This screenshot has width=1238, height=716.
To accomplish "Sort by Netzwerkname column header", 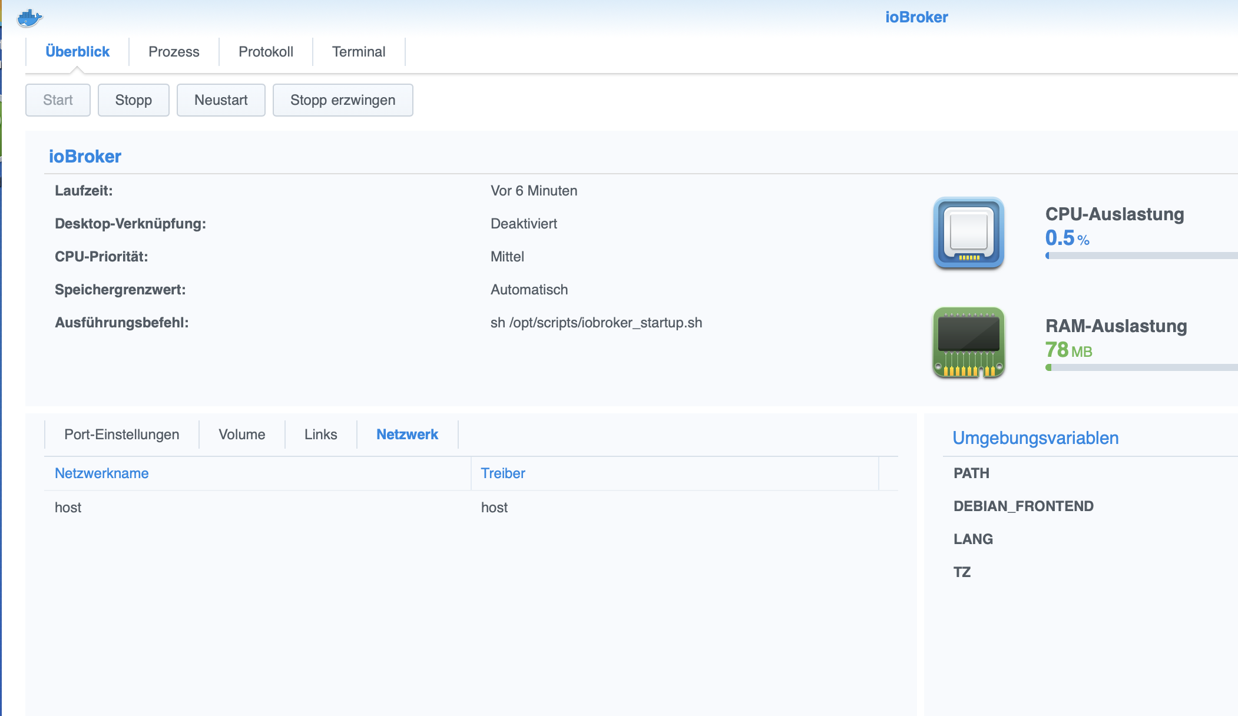I will (x=102, y=473).
